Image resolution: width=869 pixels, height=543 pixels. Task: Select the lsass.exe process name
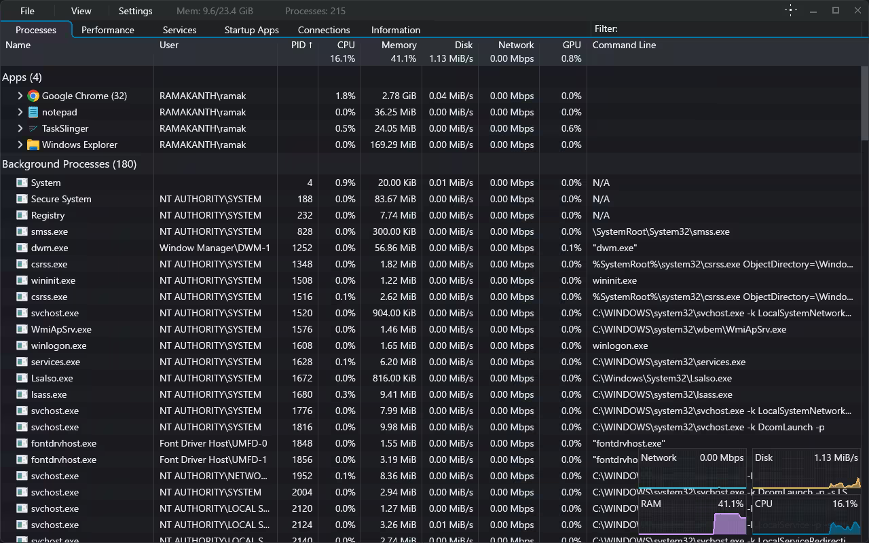[x=49, y=394]
